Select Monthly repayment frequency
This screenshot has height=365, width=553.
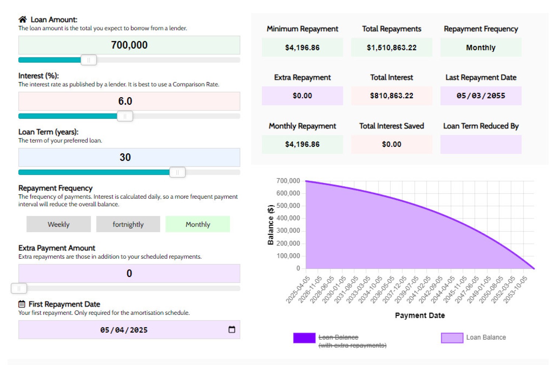coord(198,224)
